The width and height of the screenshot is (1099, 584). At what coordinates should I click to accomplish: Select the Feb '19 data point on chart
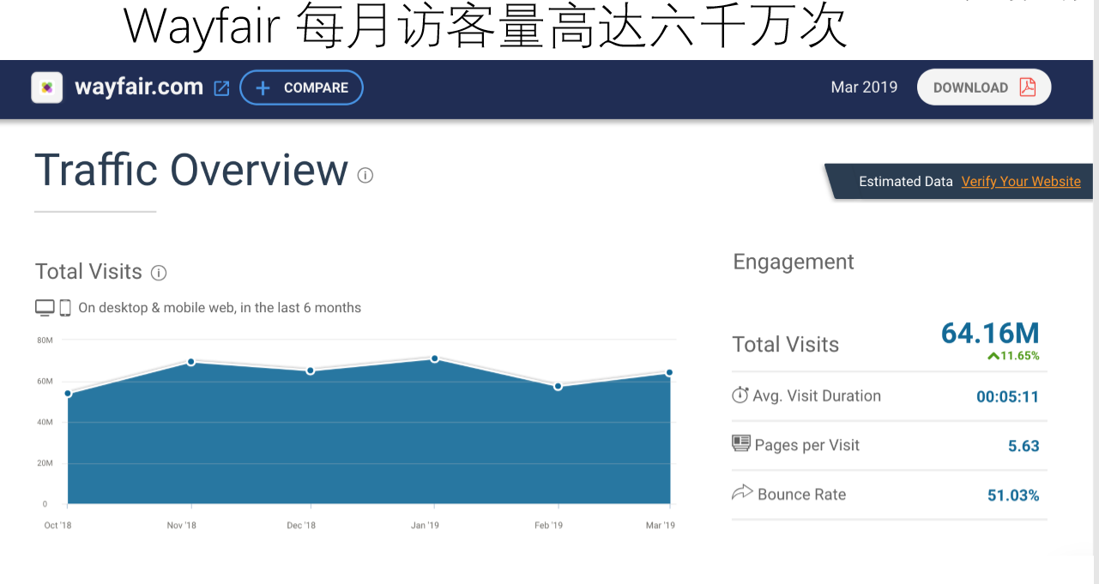(558, 386)
